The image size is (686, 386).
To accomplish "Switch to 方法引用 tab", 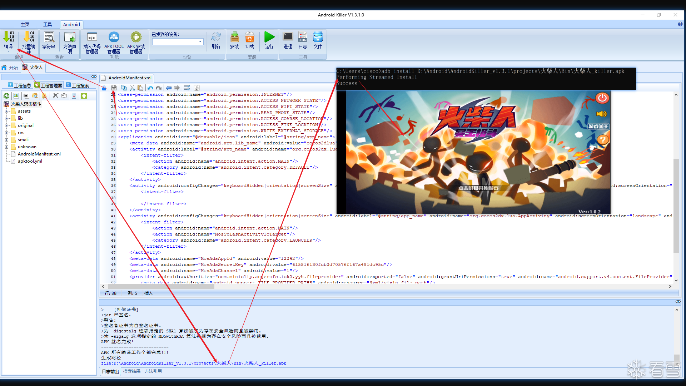I will click(x=153, y=371).
